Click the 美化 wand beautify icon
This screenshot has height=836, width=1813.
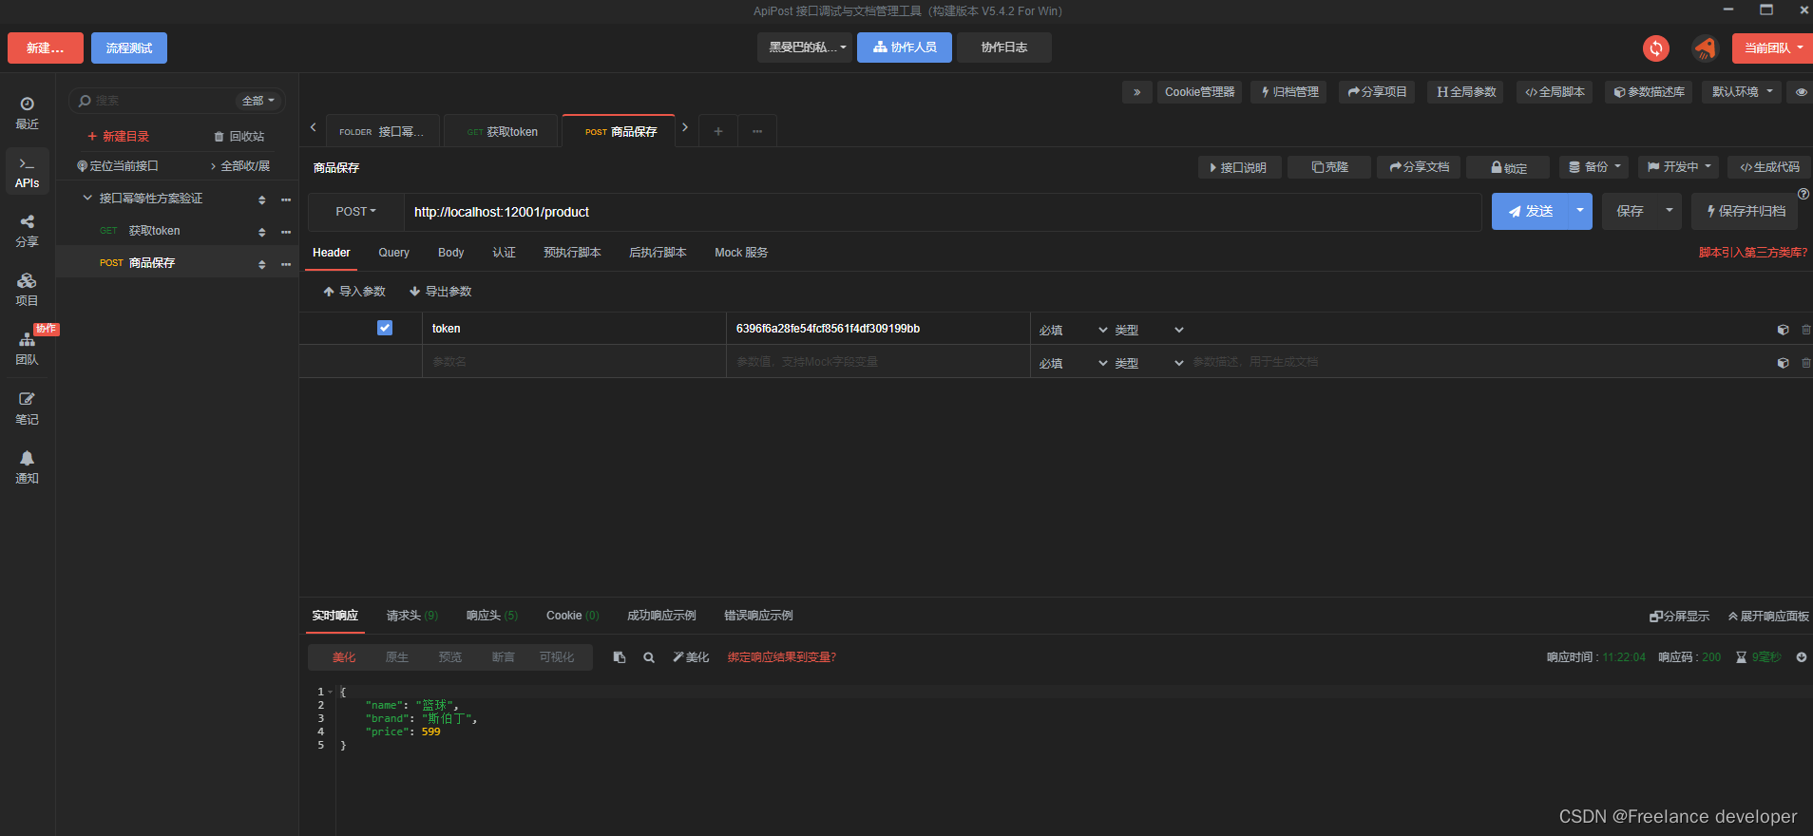[691, 657]
